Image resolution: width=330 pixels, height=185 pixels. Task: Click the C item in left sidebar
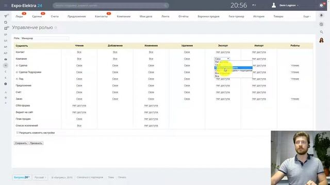[x=6, y=72]
